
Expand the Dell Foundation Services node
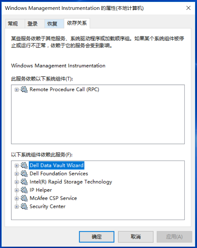tap(16, 174)
